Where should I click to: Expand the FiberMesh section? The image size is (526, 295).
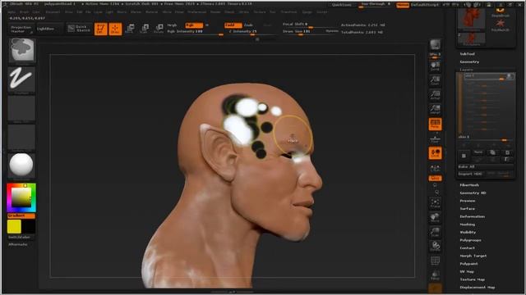coord(469,185)
